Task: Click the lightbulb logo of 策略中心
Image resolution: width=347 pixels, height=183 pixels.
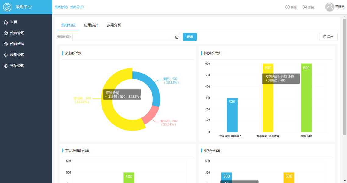Action: point(7,7)
